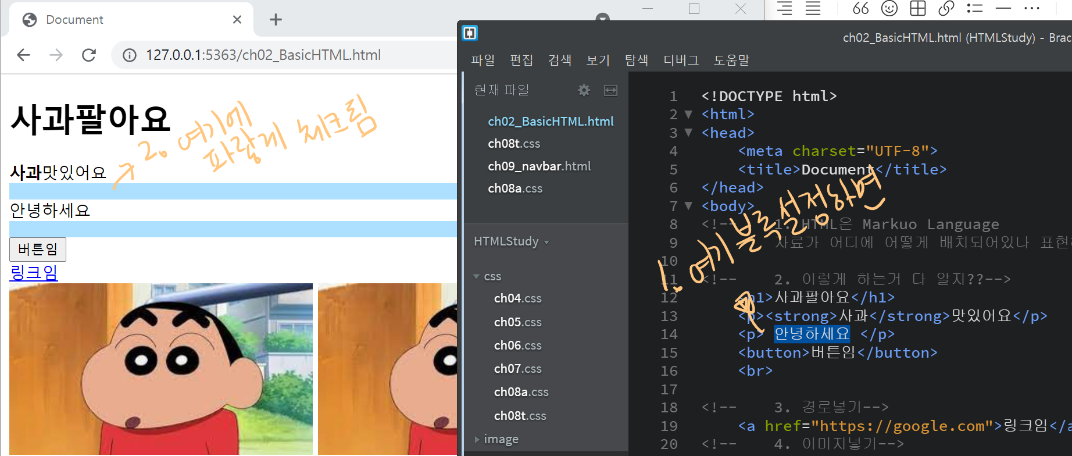Click the 사과팔아요 heading on the web page
Viewport: 1072px width, 456px height.
coord(90,119)
